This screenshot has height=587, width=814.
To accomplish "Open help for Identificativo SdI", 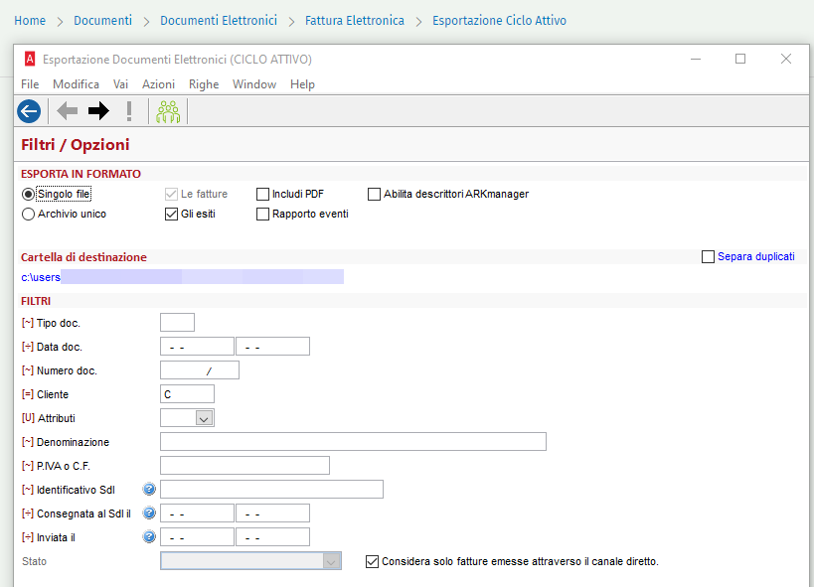I will click(149, 489).
